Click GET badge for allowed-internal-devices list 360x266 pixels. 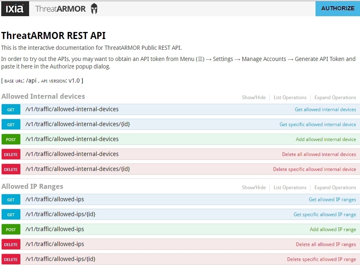[11, 110]
